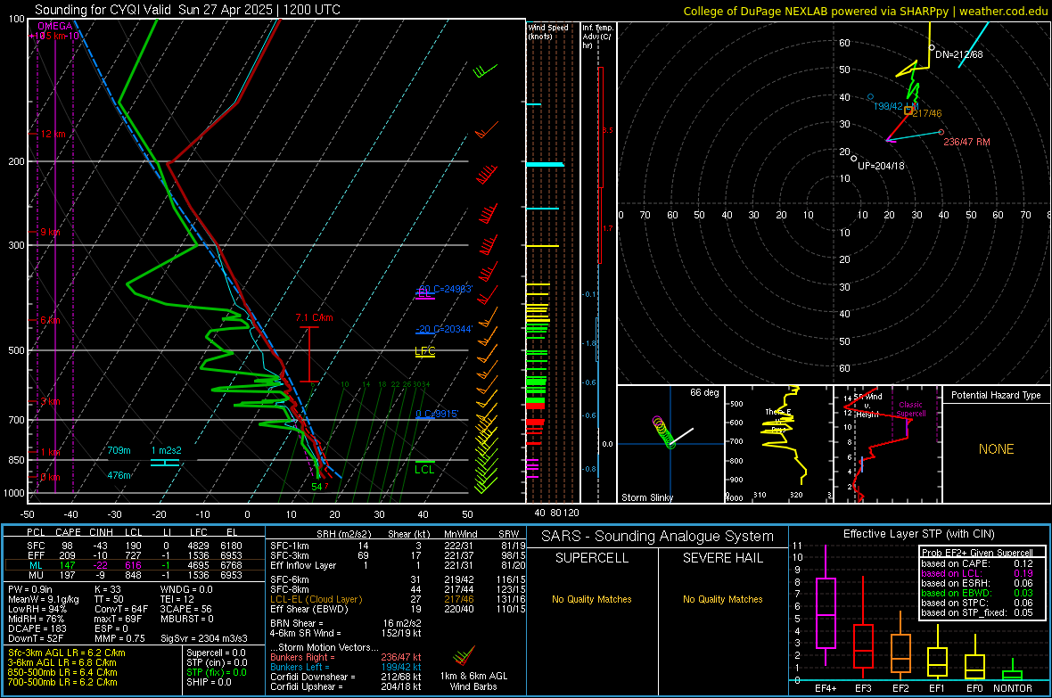Click the Storm Slinky colored circles

[663, 432]
